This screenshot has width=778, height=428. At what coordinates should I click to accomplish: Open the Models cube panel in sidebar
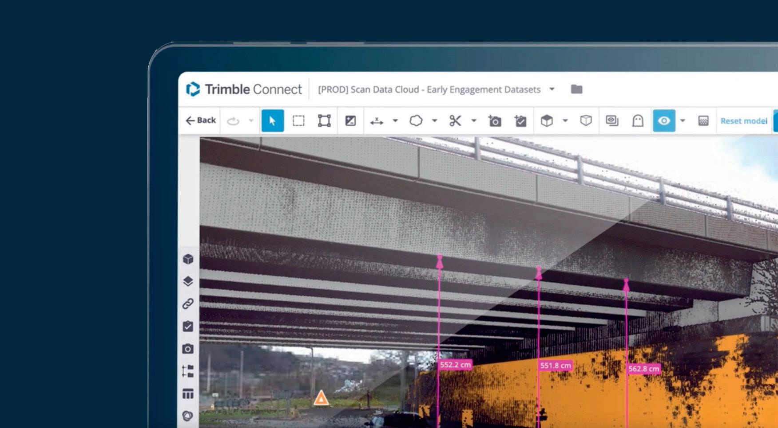188,259
